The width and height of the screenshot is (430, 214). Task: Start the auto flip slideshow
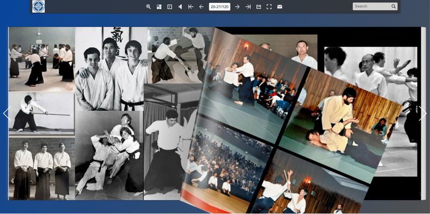(170, 7)
